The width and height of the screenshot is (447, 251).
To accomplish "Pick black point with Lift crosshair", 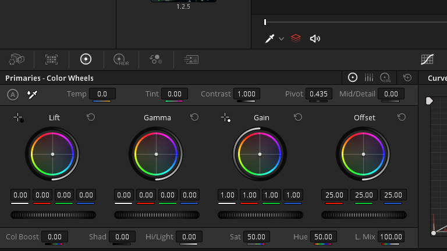I will point(18,117).
